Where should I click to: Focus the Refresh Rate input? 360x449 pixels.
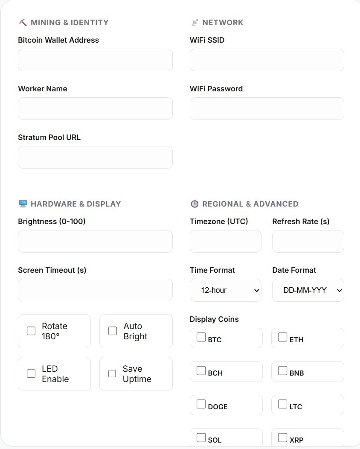coord(308,241)
